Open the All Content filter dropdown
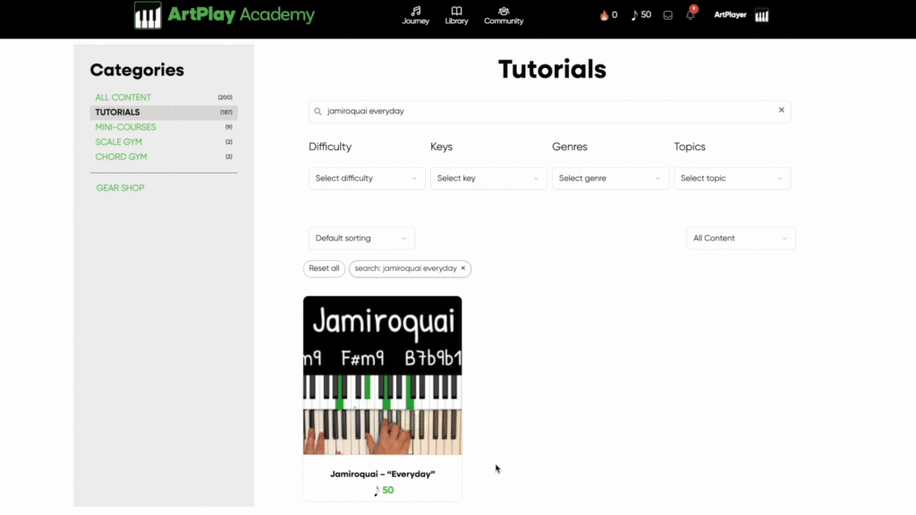 click(740, 238)
